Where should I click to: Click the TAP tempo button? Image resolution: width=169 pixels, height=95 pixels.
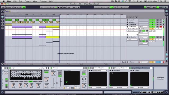tap(3, 7)
